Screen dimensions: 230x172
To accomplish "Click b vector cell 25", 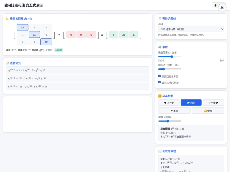I will point(124,35).
